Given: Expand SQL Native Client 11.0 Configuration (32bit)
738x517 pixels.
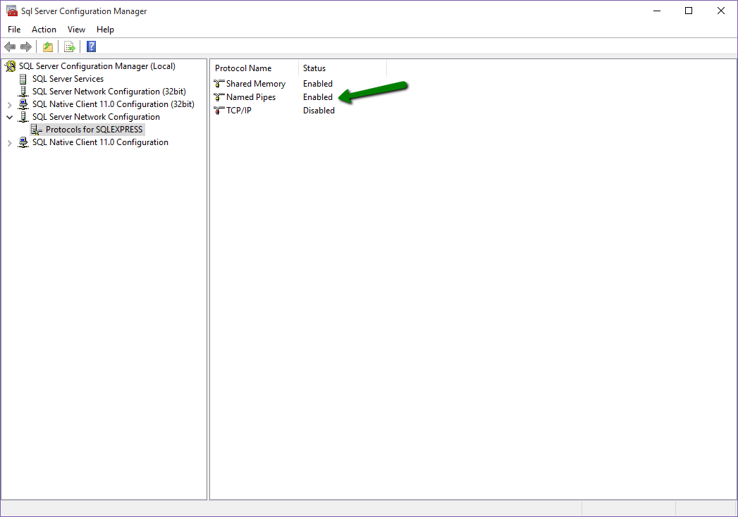Looking at the screenshot, I should click(x=9, y=104).
